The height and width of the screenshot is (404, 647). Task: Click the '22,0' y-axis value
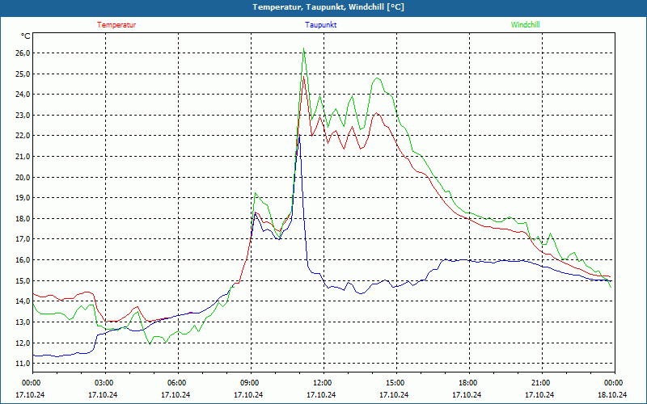tap(23, 136)
